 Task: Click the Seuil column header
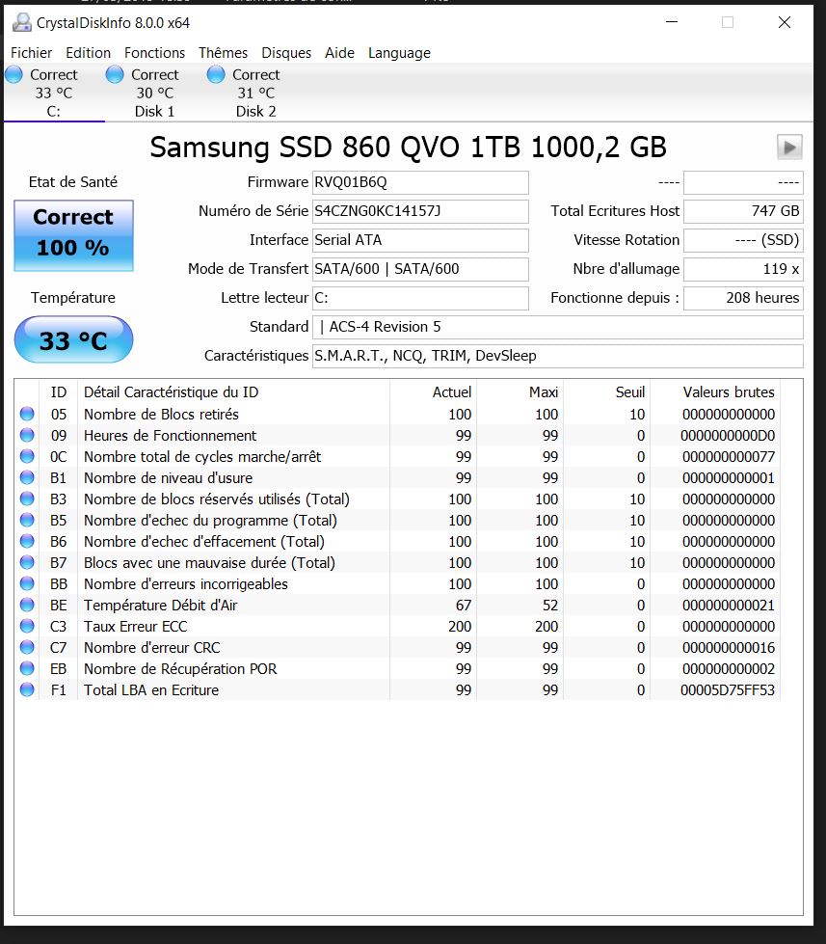click(x=606, y=392)
